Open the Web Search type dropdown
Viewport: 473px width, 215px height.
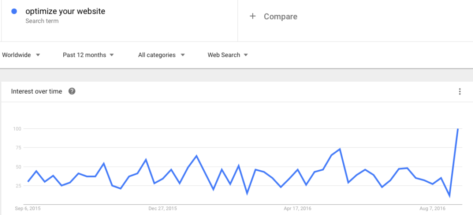tap(228, 55)
